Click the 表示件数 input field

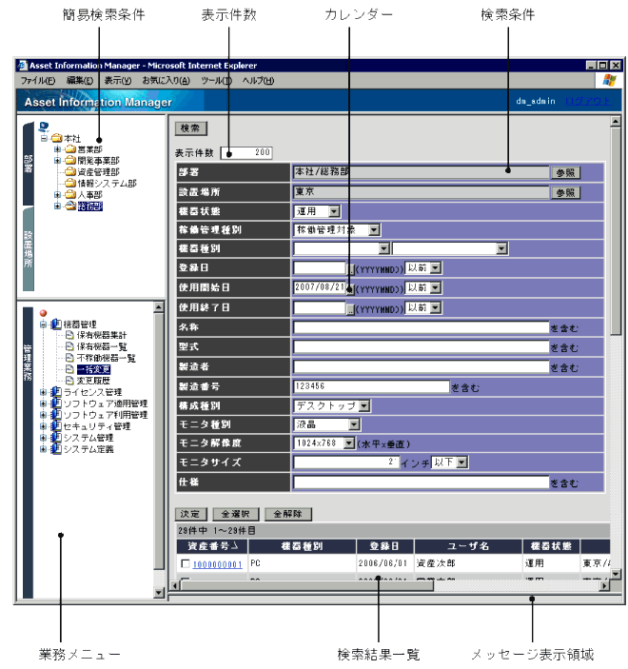[x=246, y=153]
